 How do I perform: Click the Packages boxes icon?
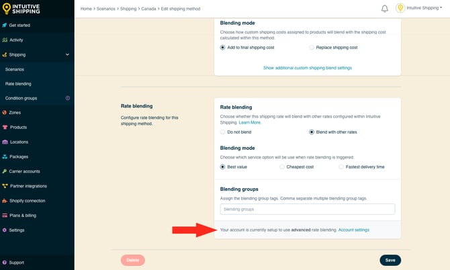(x=5, y=156)
